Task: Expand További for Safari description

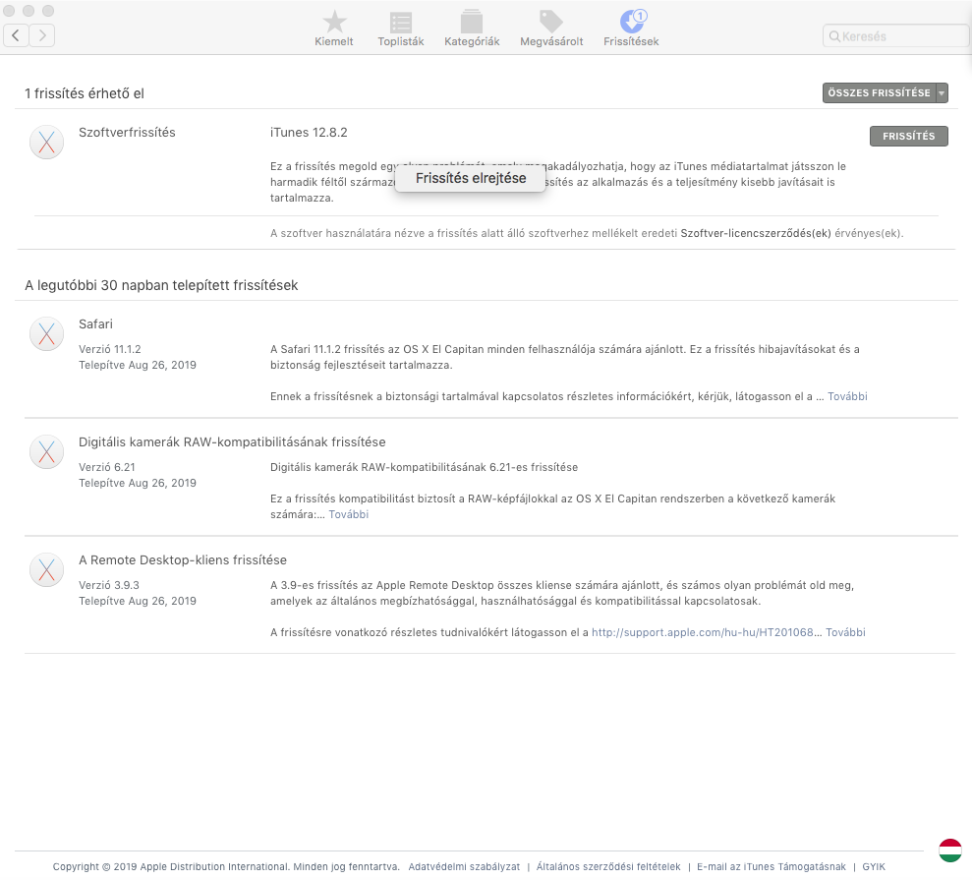Action: point(847,396)
